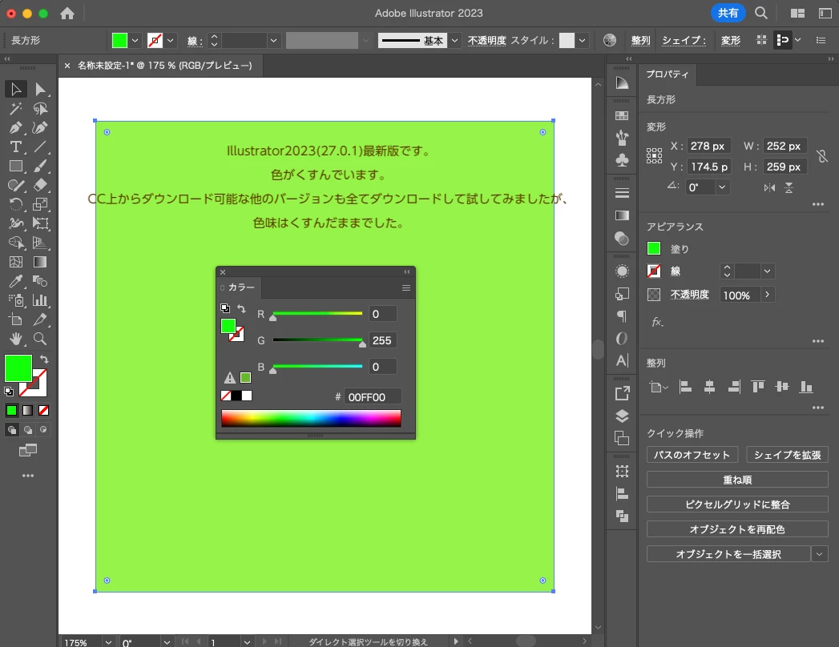Screen dimensions: 839x647
Task: Click 重ね順 button
Action: [x=737, y=480]
